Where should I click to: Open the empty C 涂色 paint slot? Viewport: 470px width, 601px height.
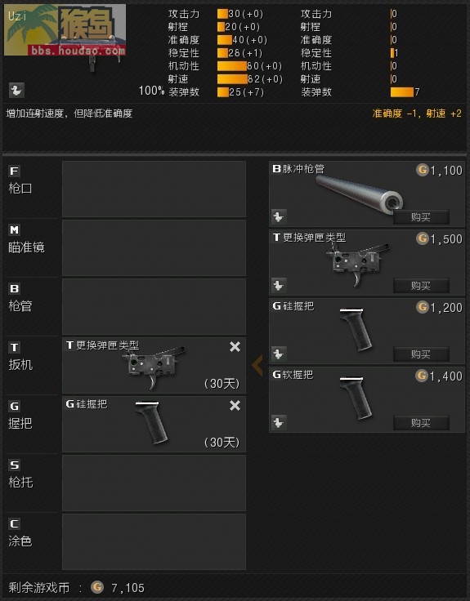point(154,541)
